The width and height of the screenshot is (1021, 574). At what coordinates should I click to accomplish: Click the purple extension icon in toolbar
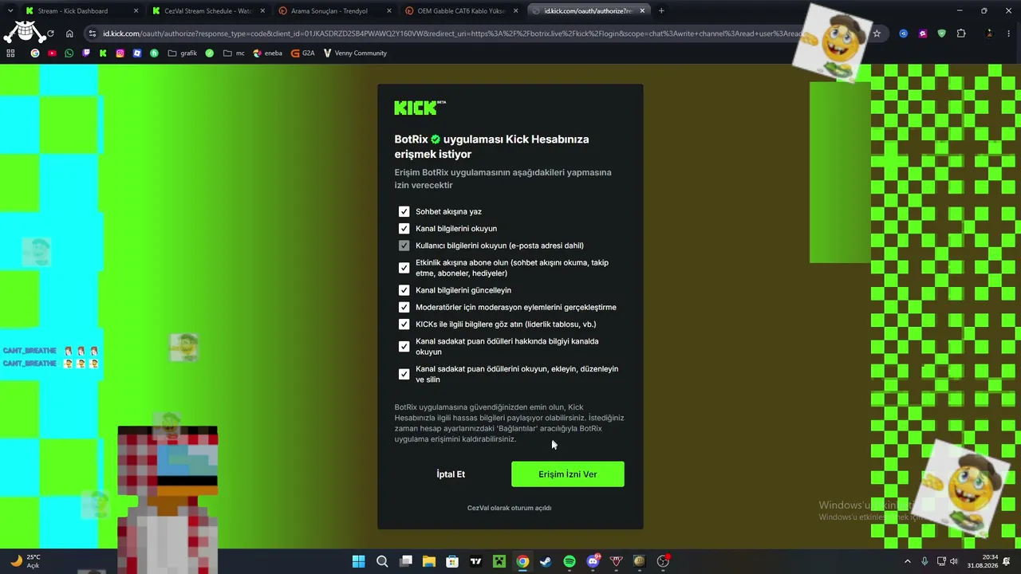coord(923,33)
